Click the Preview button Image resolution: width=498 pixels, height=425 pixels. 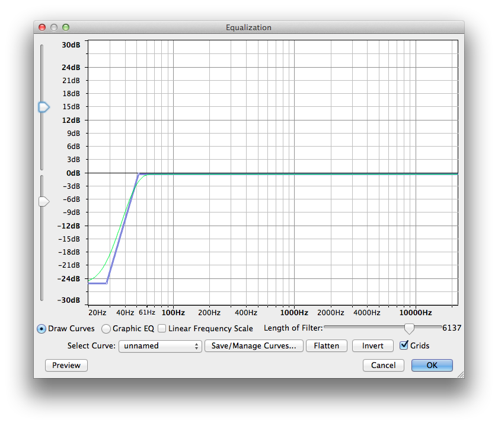tap(66, 366)
